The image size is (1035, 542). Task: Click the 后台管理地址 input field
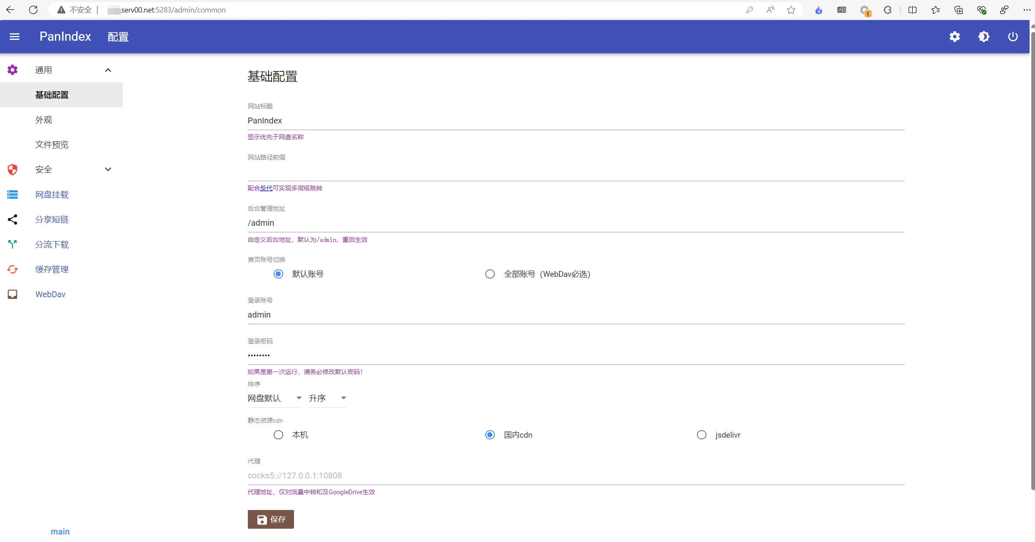pos(576,223)
